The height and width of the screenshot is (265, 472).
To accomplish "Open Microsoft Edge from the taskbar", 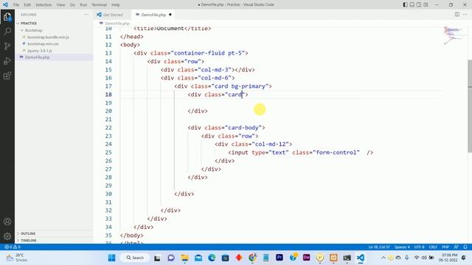I will [212, 258].
